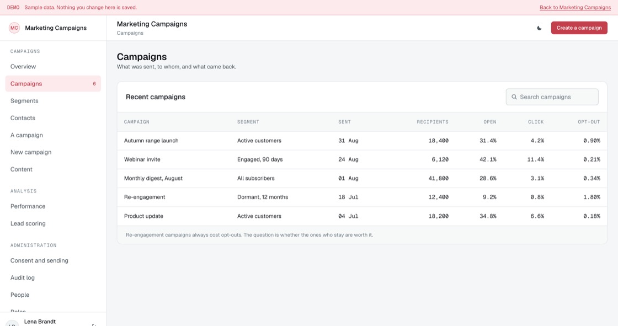Click the user name Lena Brandt

pyautogui.click(x=40, y=322)
